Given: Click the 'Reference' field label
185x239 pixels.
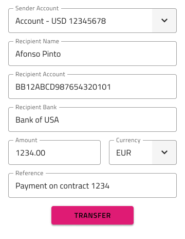Looking at the screenshot, I should point(29,173).
